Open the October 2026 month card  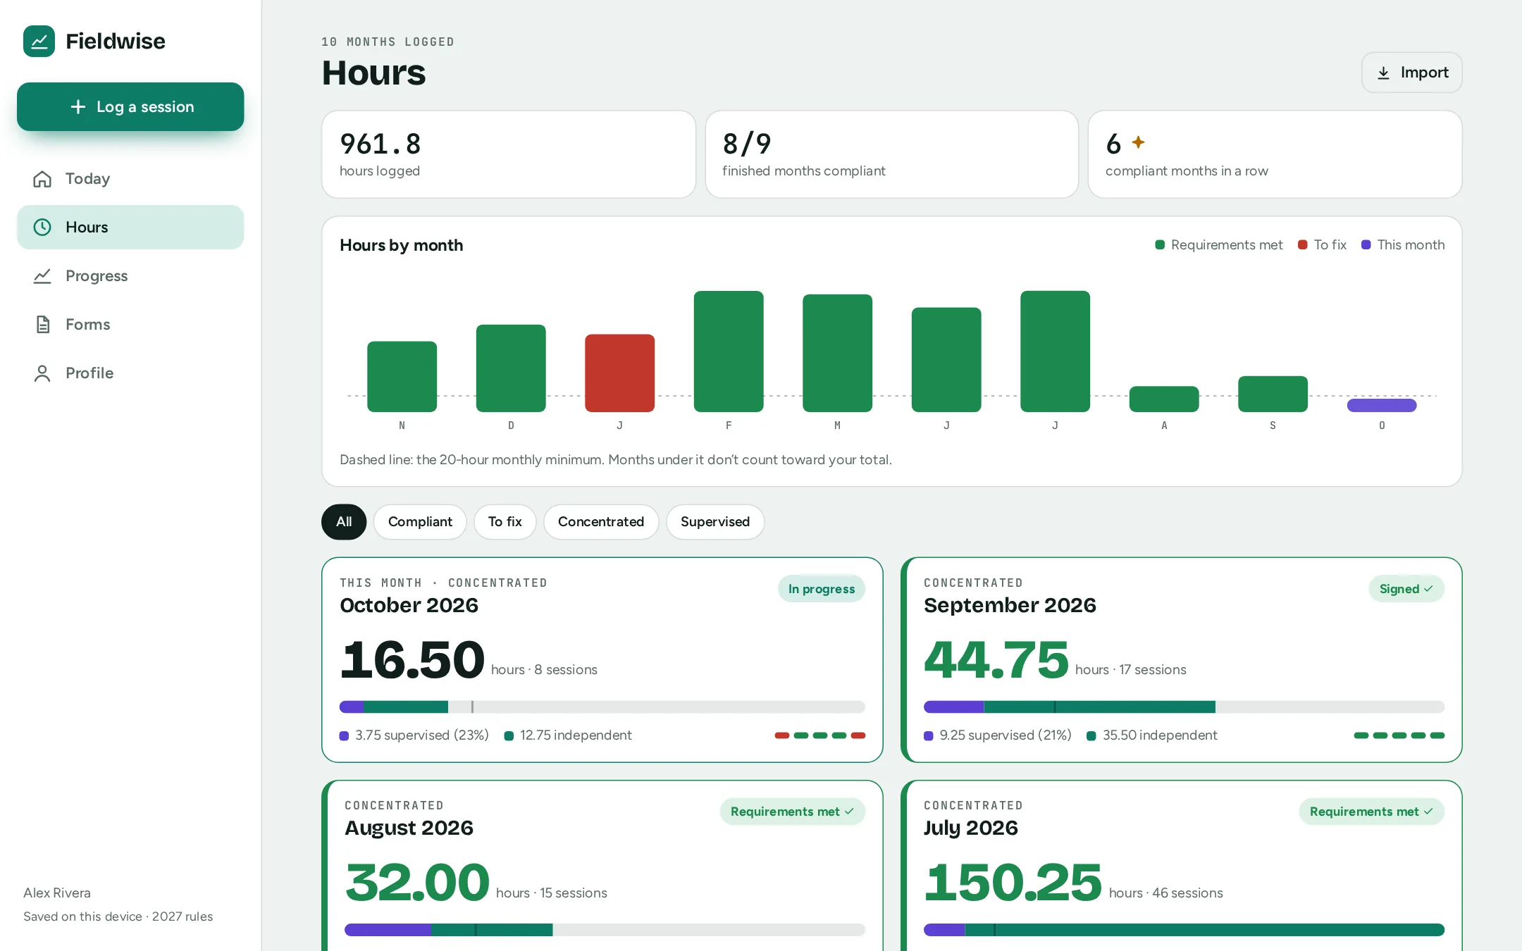pos(602,660)
